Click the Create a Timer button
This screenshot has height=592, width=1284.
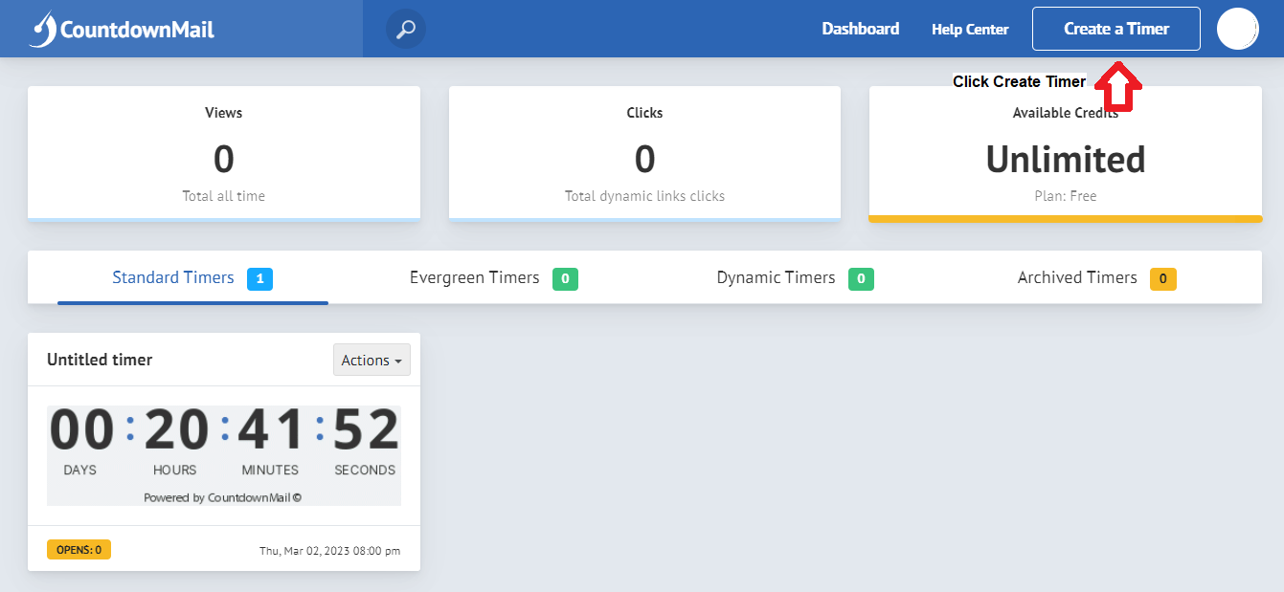[1116, 29]
